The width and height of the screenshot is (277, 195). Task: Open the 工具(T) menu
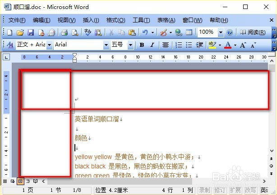(141, 20)
